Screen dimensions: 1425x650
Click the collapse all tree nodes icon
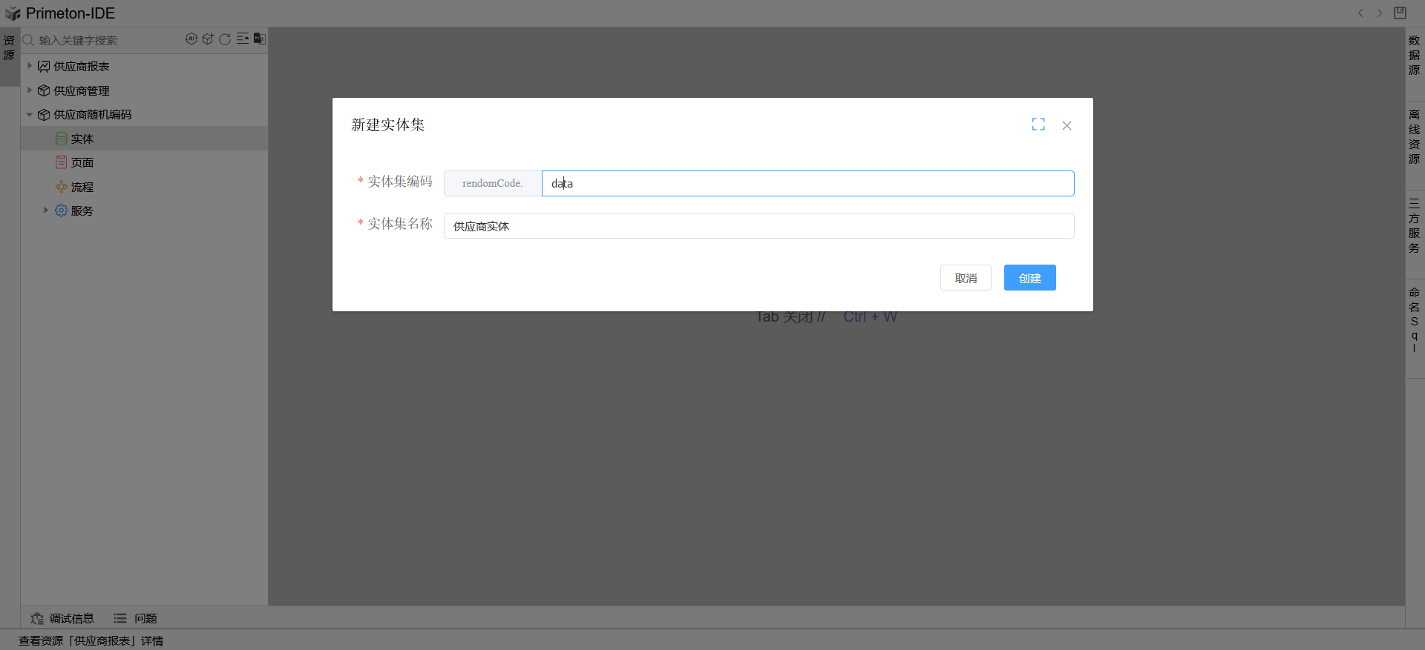point(242,39)
